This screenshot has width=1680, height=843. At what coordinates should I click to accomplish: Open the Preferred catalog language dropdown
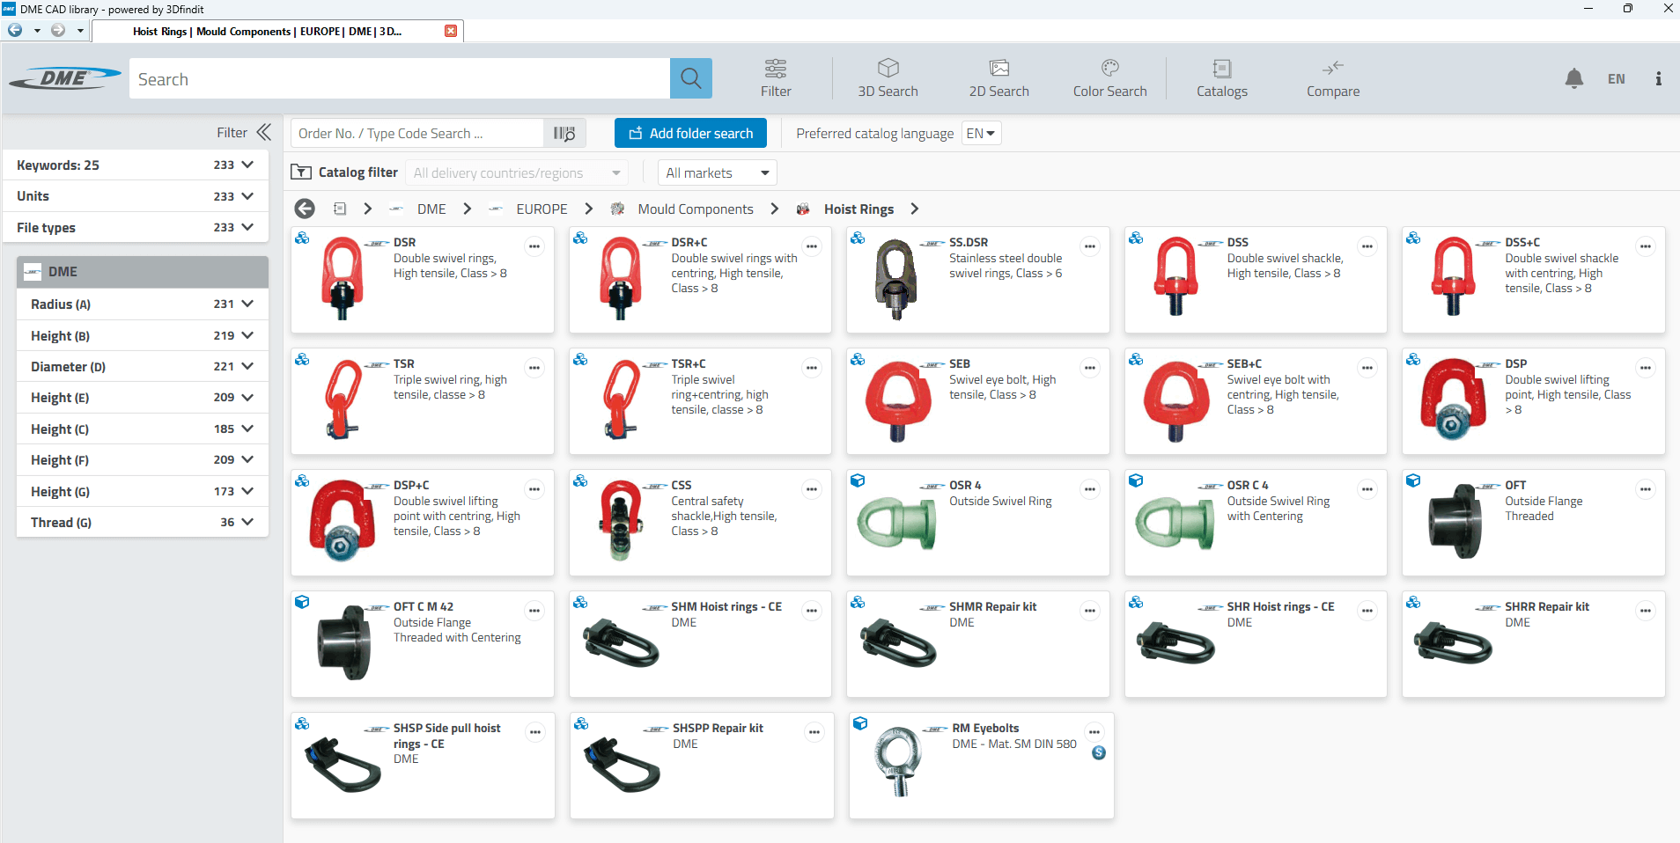tap(980, 133)
